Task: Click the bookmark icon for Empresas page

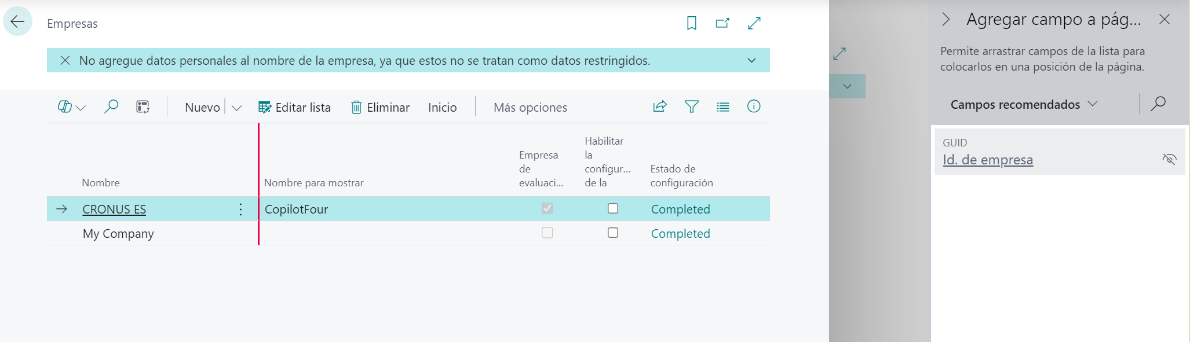Action: (691, 23)
